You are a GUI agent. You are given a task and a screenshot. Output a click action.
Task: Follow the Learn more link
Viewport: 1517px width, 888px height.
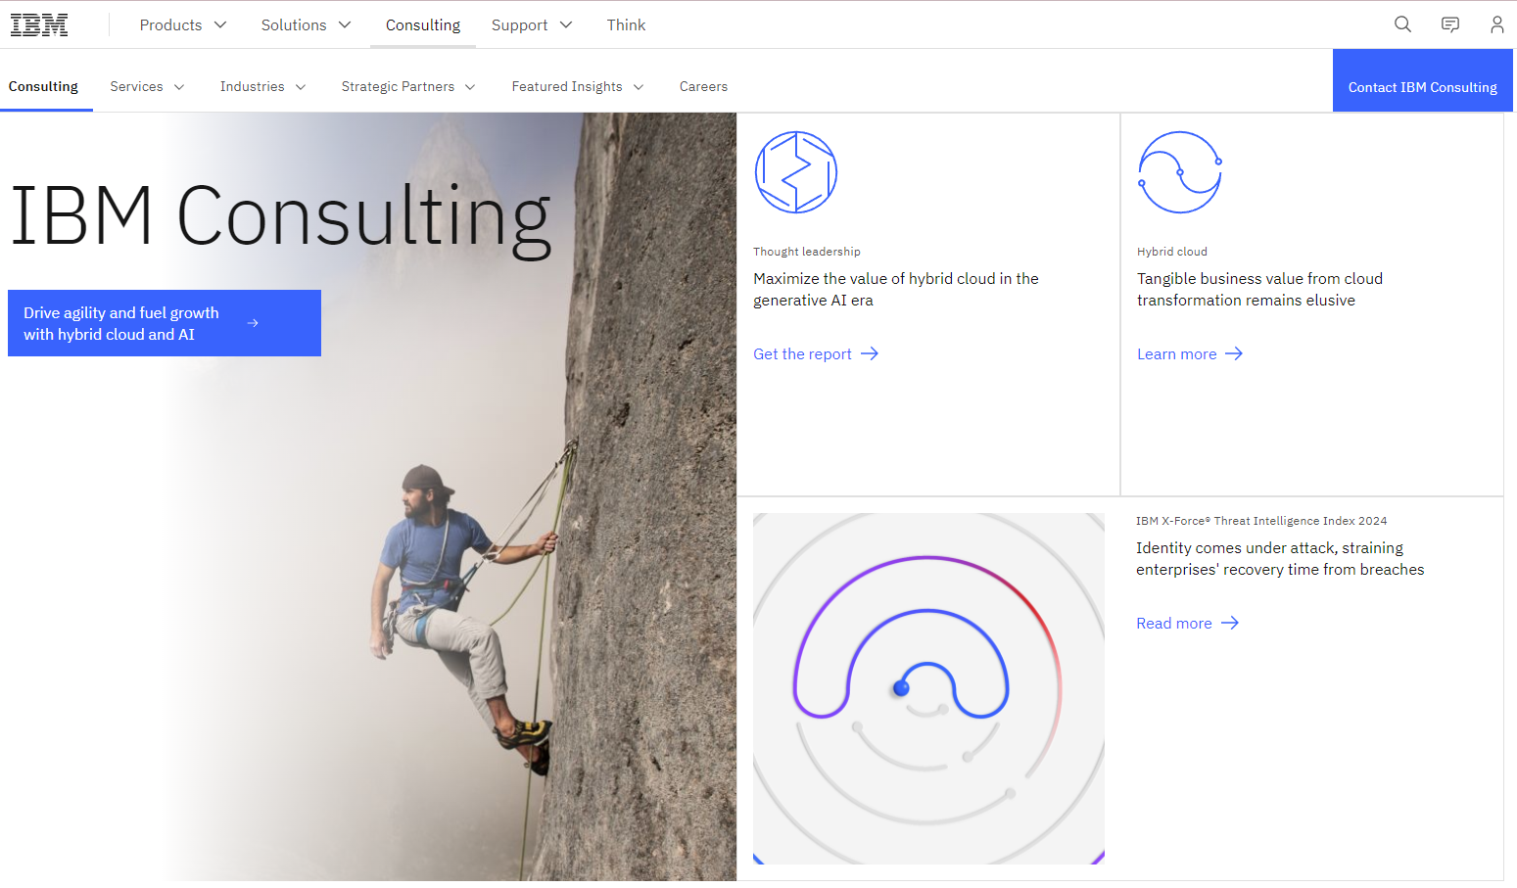pos(1177,354)
